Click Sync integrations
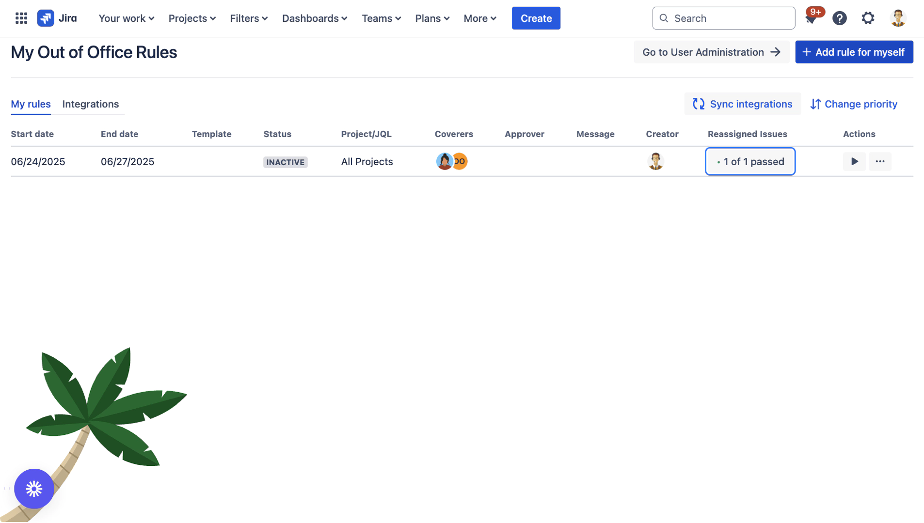 (x=742, y=104)
